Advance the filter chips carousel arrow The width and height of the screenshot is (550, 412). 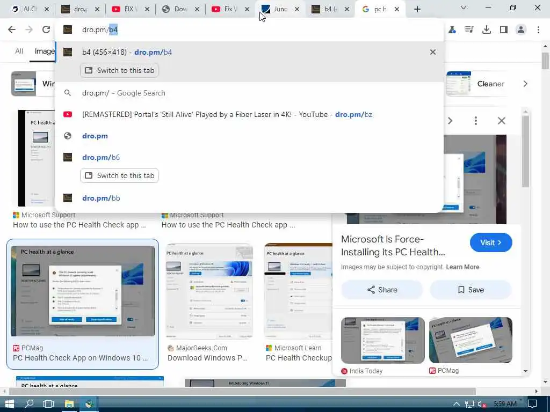point(525,84)
